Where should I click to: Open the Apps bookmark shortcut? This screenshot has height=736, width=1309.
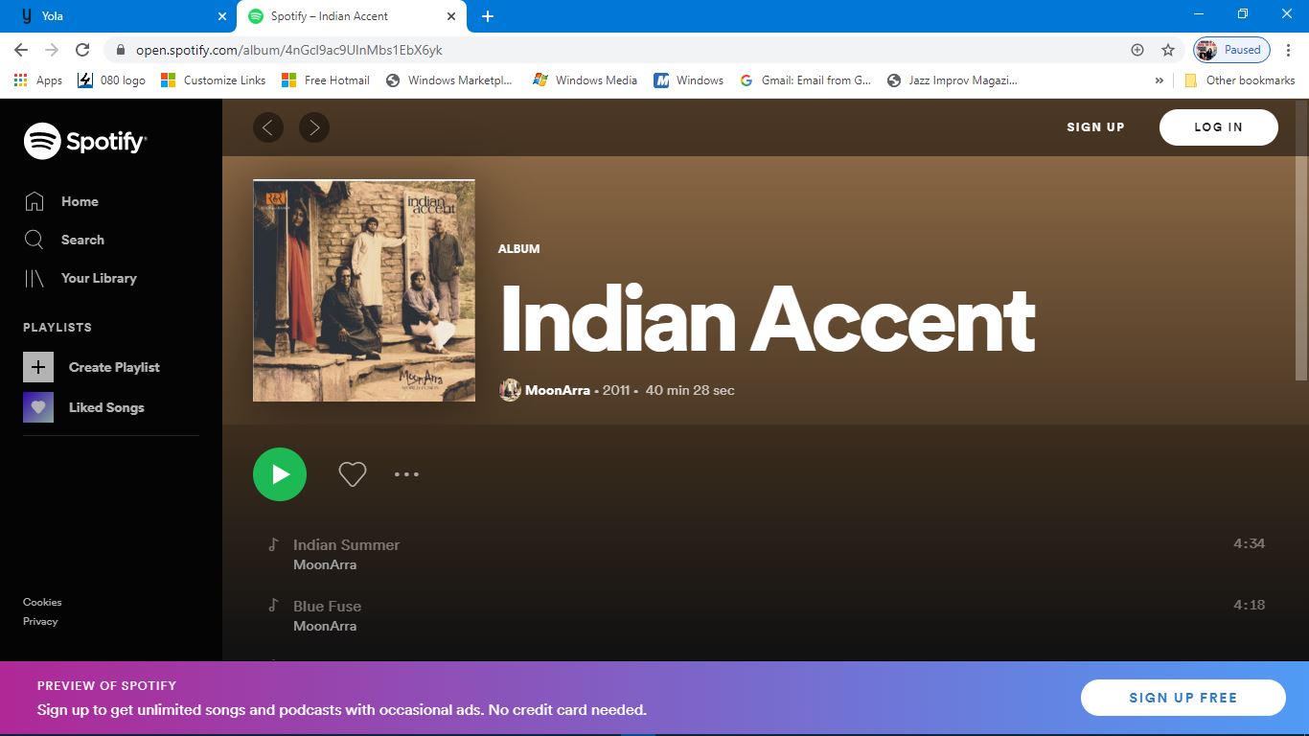tap(38, 80)
